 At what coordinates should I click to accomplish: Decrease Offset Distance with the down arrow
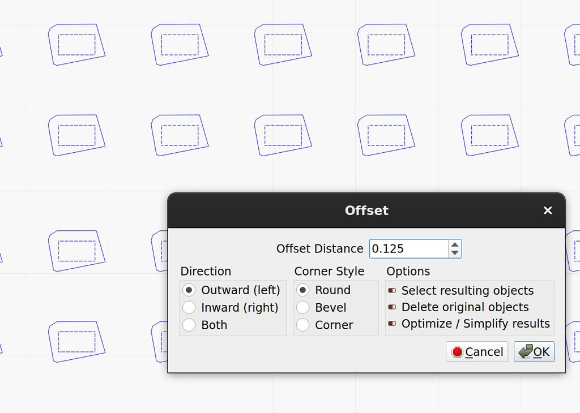tap(454, 253)
